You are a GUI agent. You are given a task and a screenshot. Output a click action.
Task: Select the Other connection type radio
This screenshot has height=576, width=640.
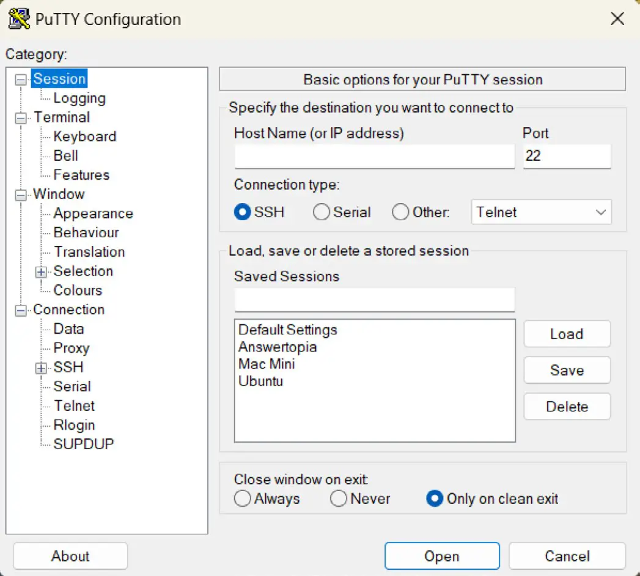click(x=400, y=212)
